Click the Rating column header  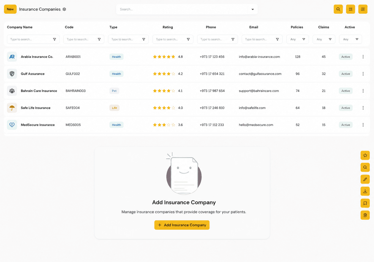pyautogui.click(x=168, y=27)
